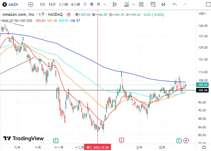Image resolution: width=211 pixels, height=151 pixels.
Task: Open the layout templates grid icon
Action: [x=141, y=5]
